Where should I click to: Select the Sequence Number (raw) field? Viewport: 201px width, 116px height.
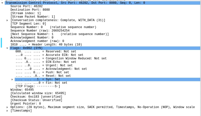(x=40, y=31)
